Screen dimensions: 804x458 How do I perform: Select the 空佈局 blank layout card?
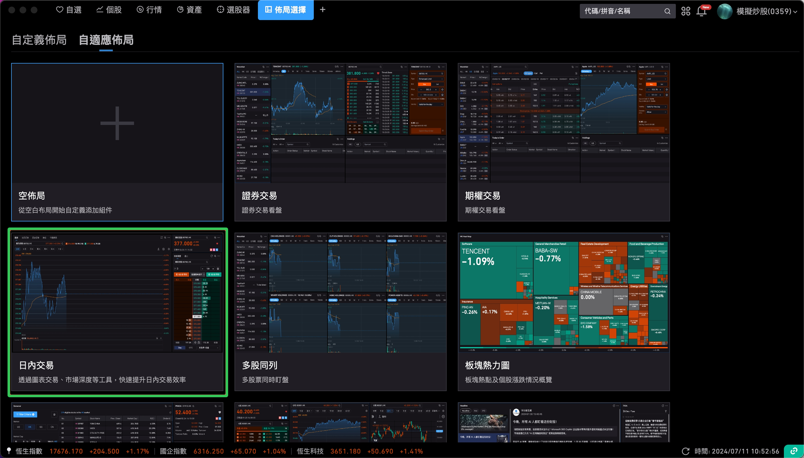(x=117, y=142)
